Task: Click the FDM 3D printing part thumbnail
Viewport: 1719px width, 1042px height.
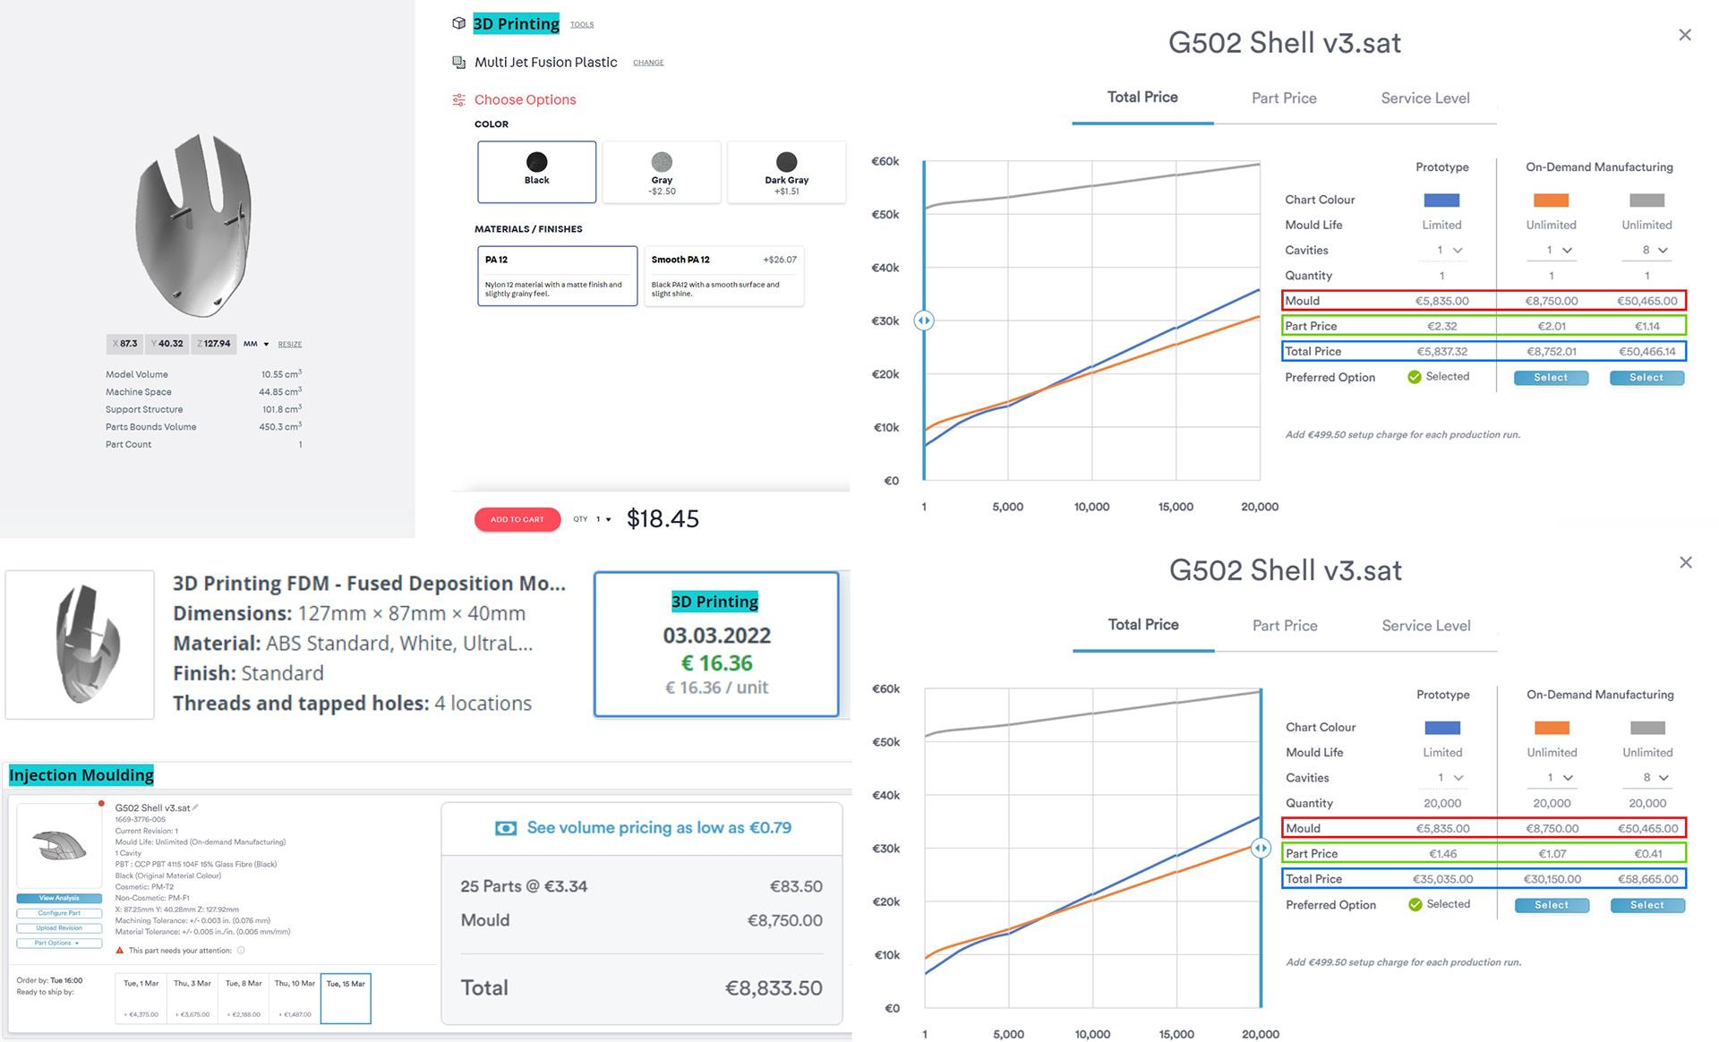Action: tap(81, 645)
